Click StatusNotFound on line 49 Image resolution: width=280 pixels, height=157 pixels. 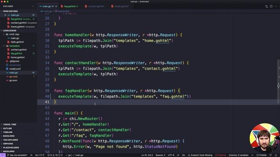pos(160,147)
